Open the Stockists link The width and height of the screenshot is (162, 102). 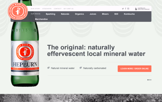[x=47, y=9]
